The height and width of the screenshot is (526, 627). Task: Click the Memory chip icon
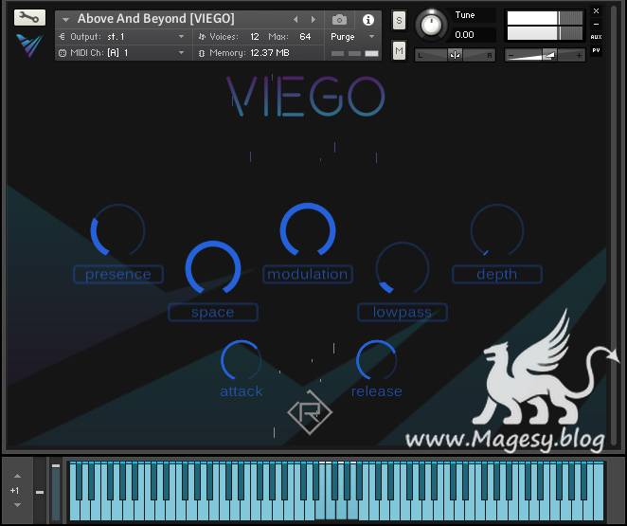202,53
